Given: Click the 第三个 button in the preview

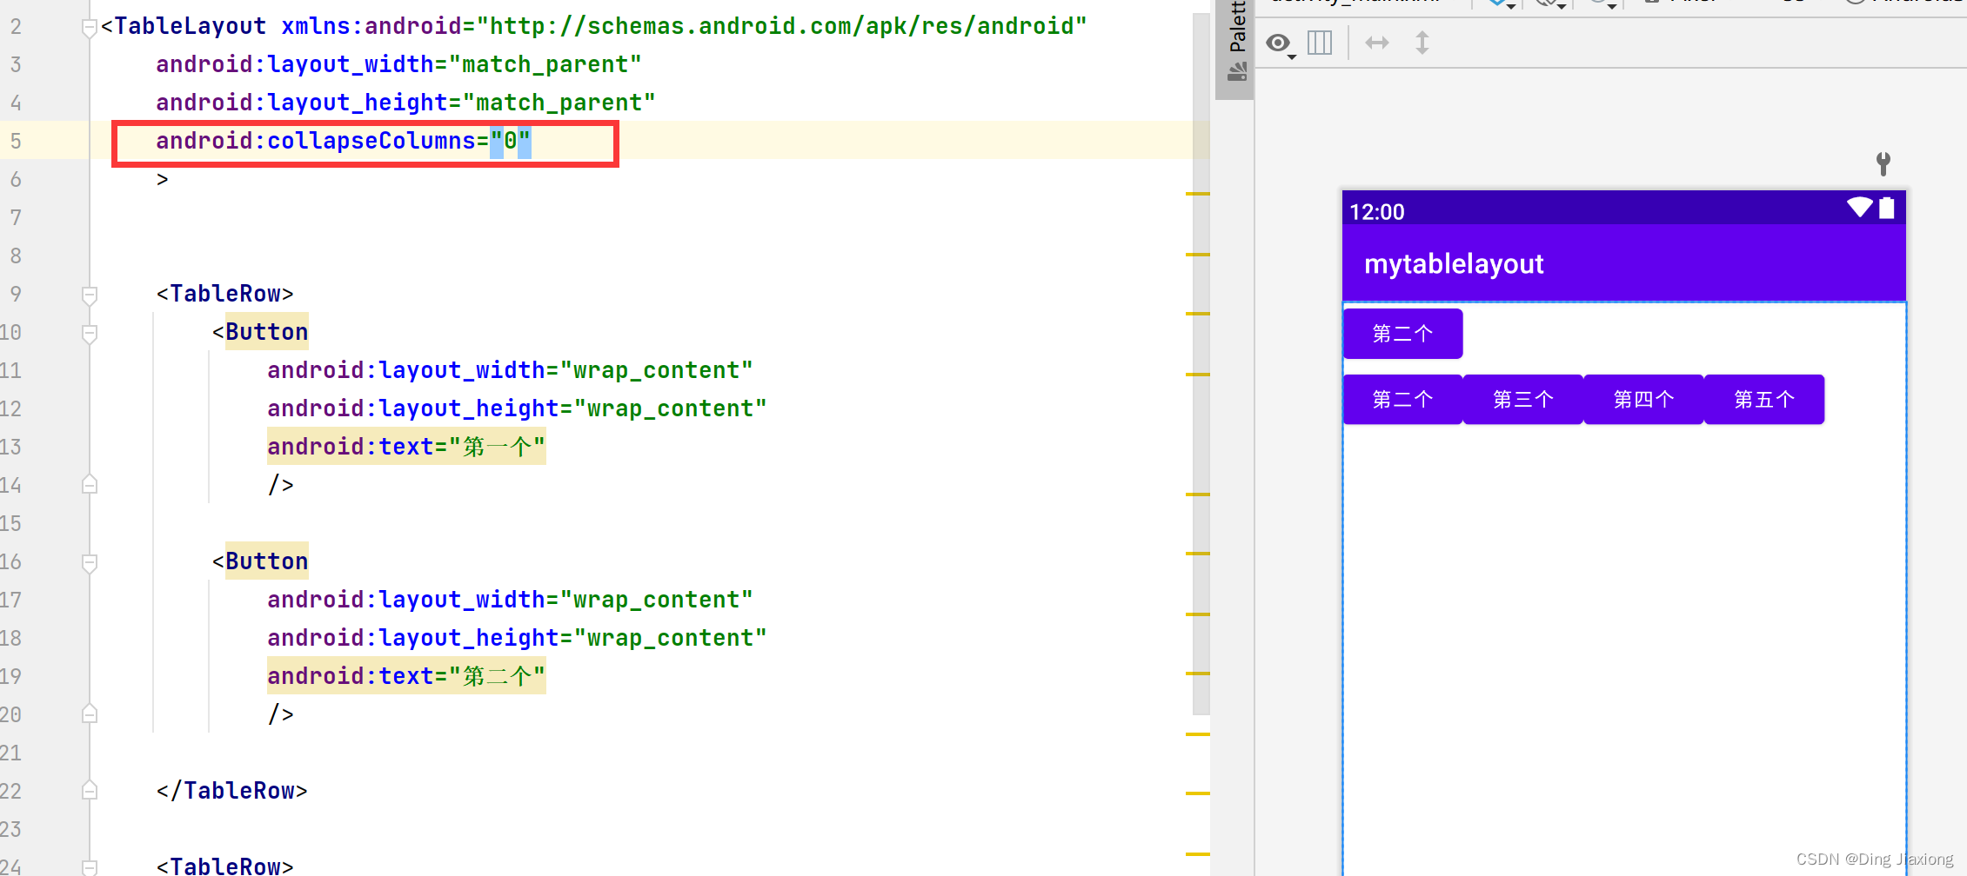Looking at the screenshot, I should (x=1523, y=400).
